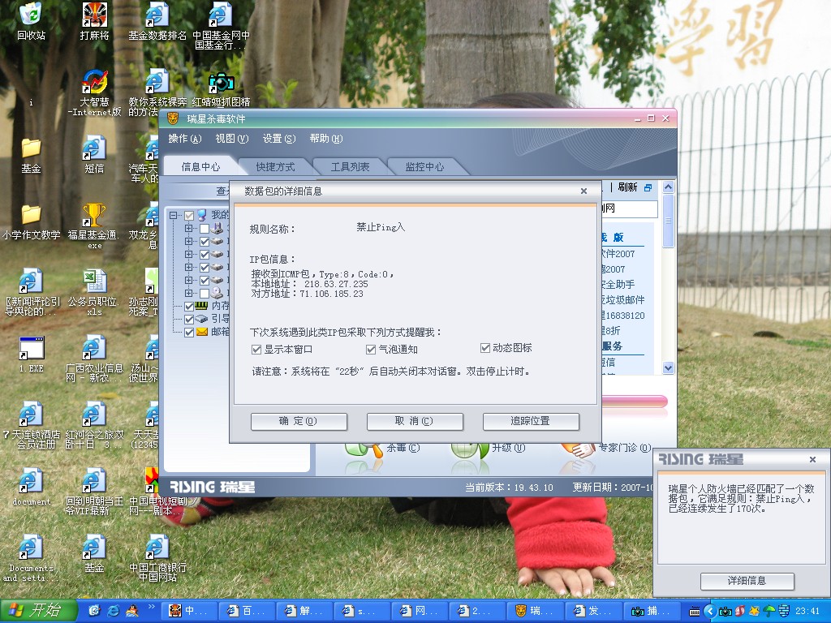Open the 操作(A) menu

tap(184, 139)
